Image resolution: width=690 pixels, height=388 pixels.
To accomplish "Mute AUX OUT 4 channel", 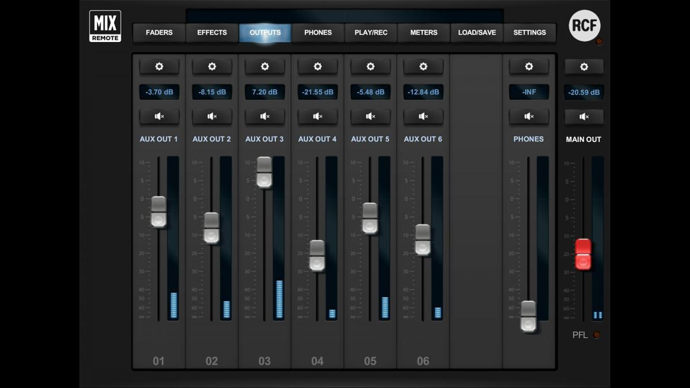I will (x=317, y=117).
